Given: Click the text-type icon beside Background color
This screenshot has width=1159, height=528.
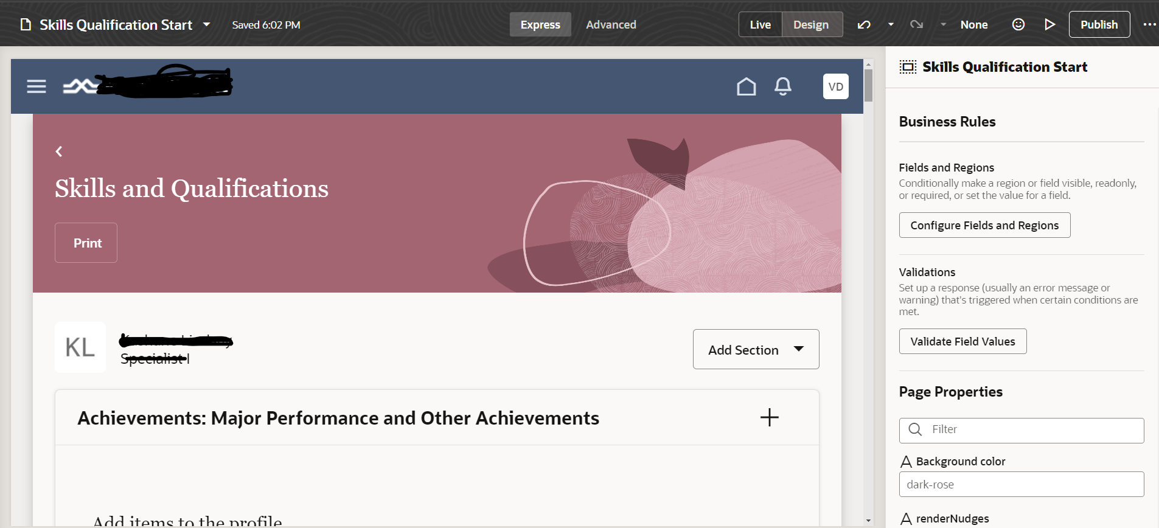Looking at the screenshot, I should [x=906, y=462].
